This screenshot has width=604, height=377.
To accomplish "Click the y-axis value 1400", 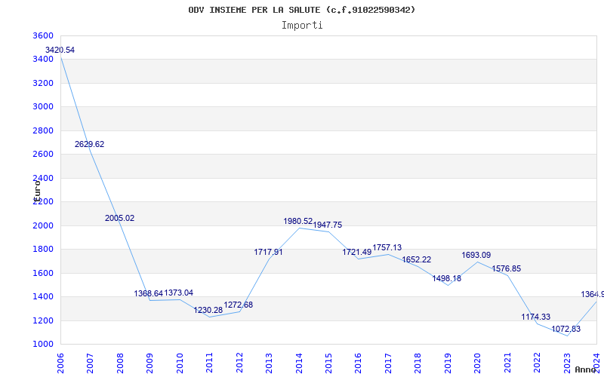I will (x=42, y=296).
